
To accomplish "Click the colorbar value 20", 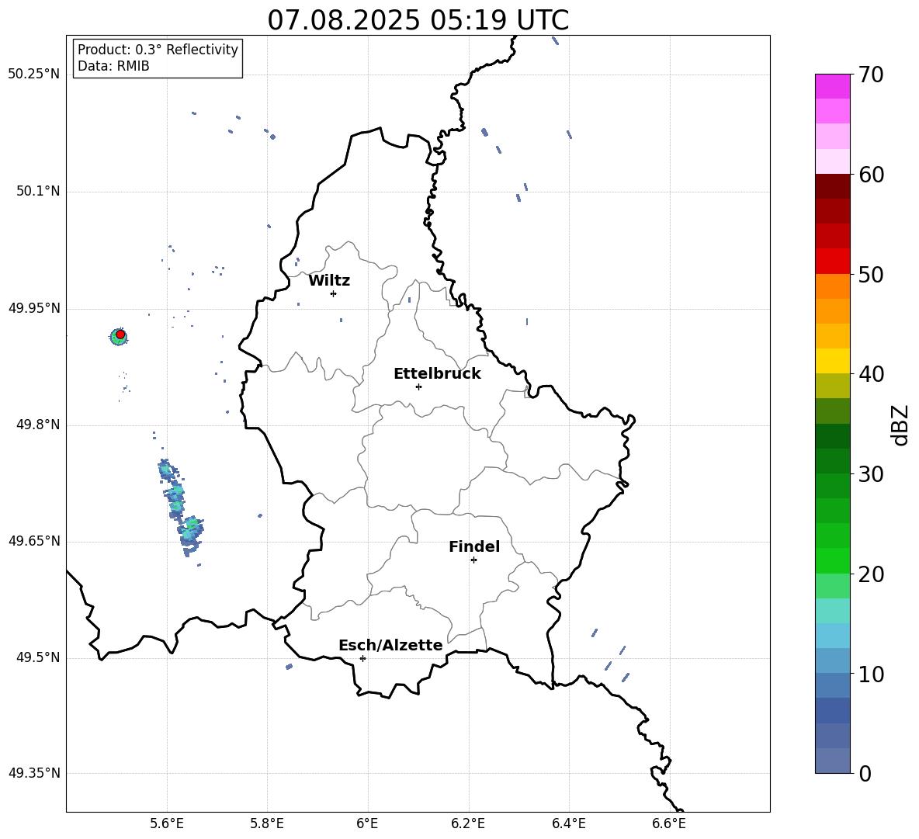I will [x=871, y=574].
